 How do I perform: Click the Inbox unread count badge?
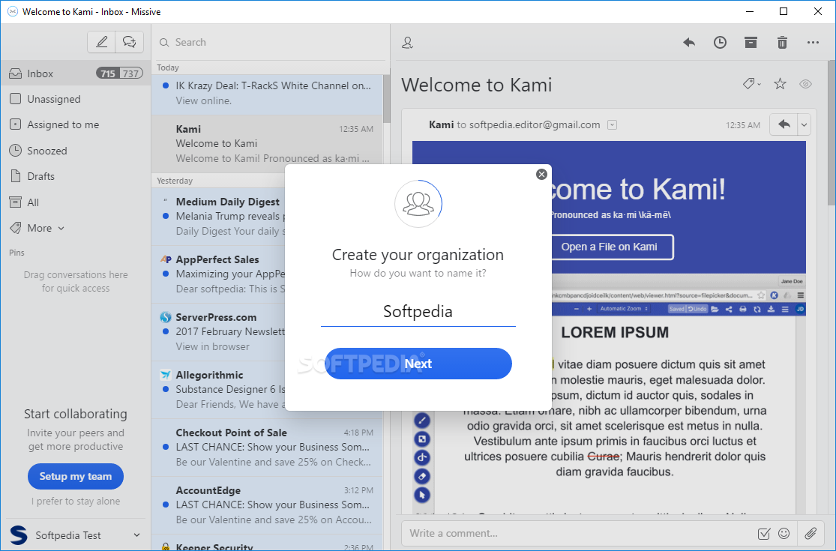click(107, 73)
